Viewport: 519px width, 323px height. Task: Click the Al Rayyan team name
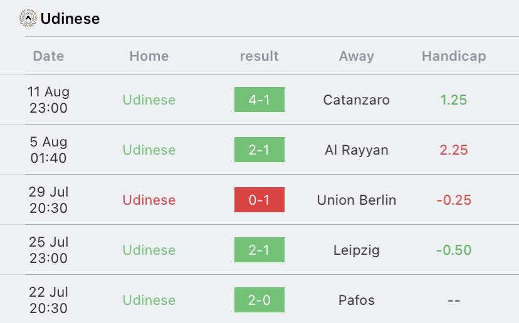point(357,150)
